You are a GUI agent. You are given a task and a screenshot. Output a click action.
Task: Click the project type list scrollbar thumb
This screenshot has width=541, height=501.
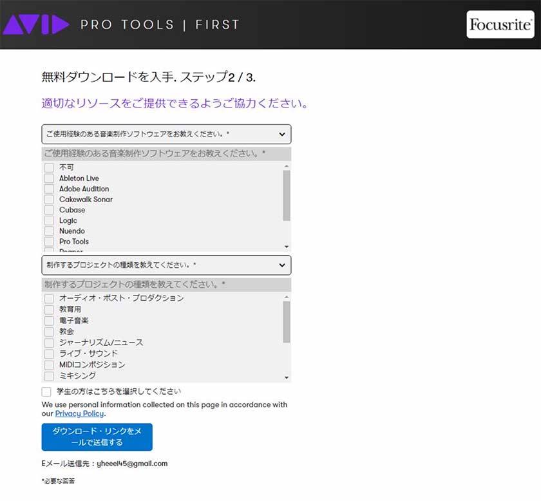(287, 322)
